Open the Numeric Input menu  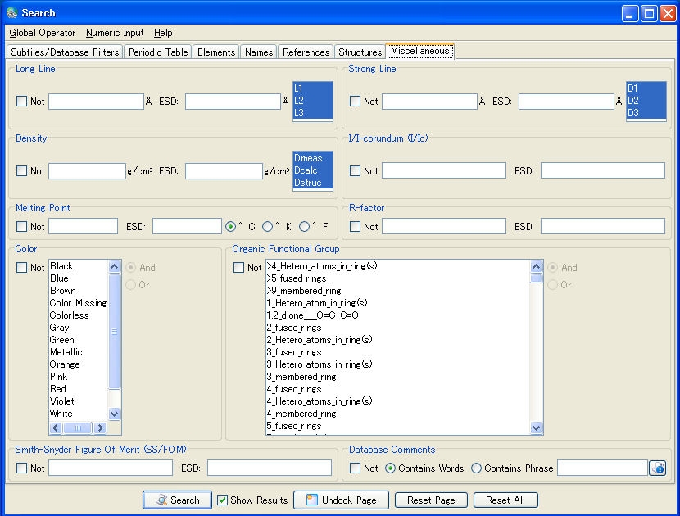pos(115,33)
